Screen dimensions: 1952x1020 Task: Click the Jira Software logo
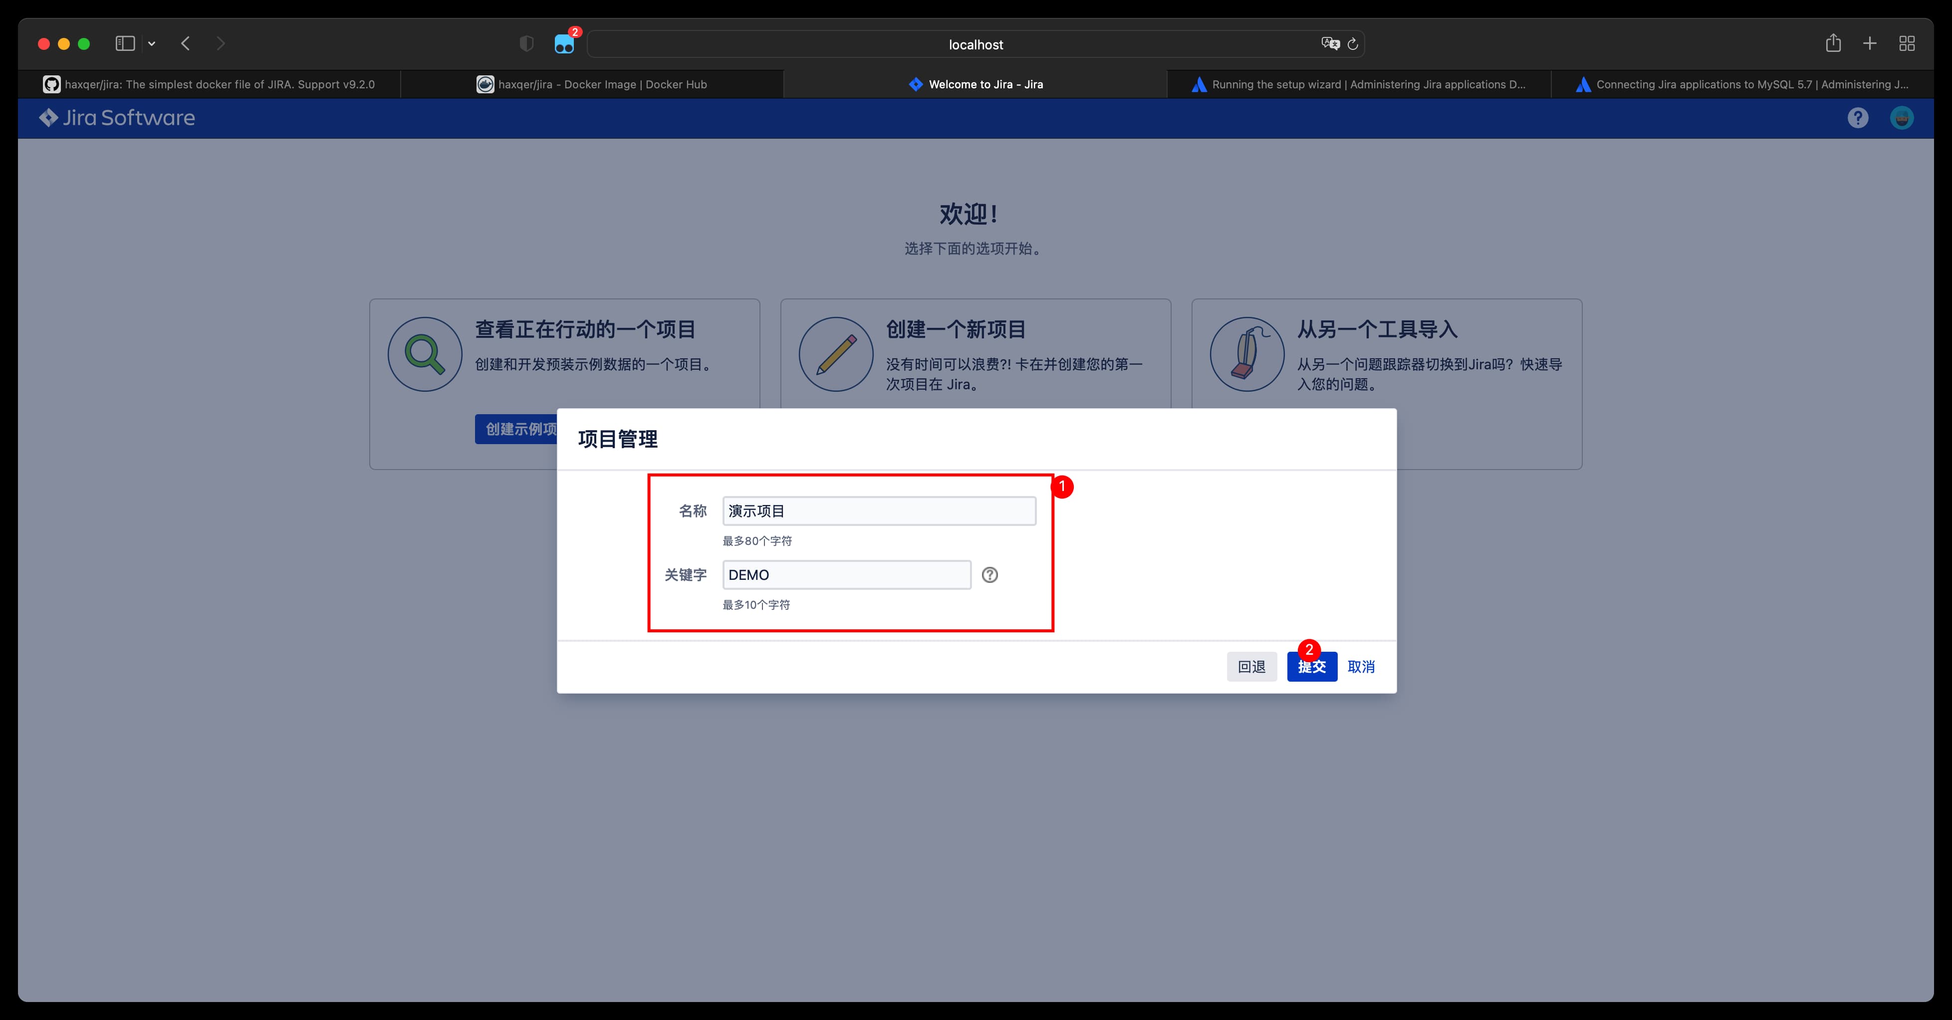[117, 117]
